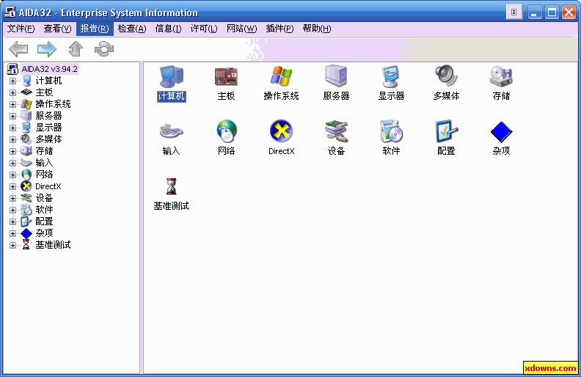Select 主板 in the left tree
This screenshot has width=581, height=377.
pos(44,92)
